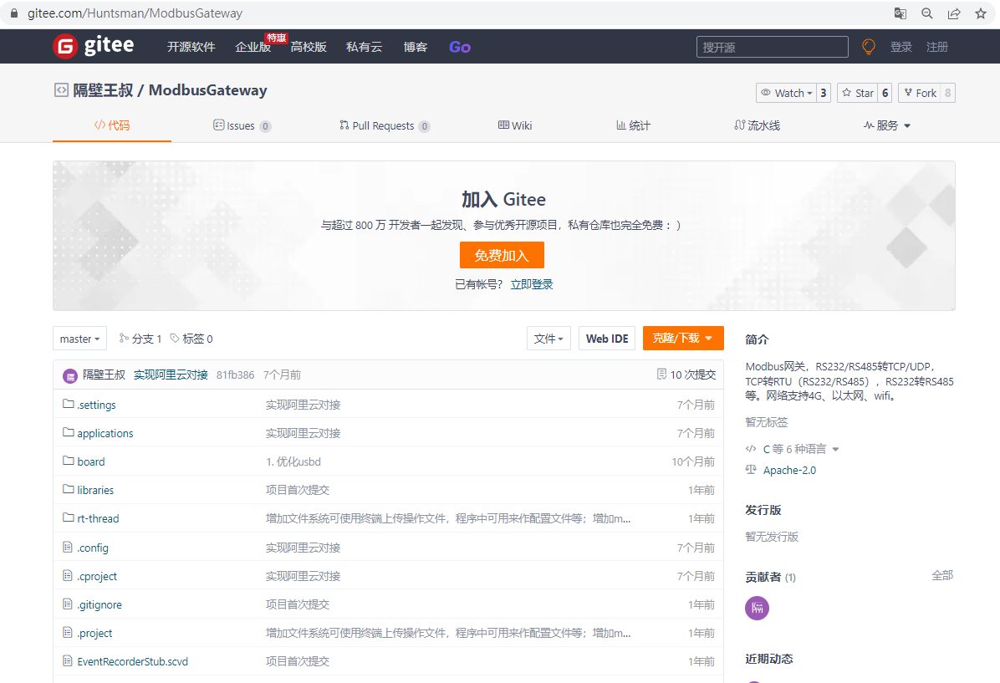Click the 免费加入 button

502,255
